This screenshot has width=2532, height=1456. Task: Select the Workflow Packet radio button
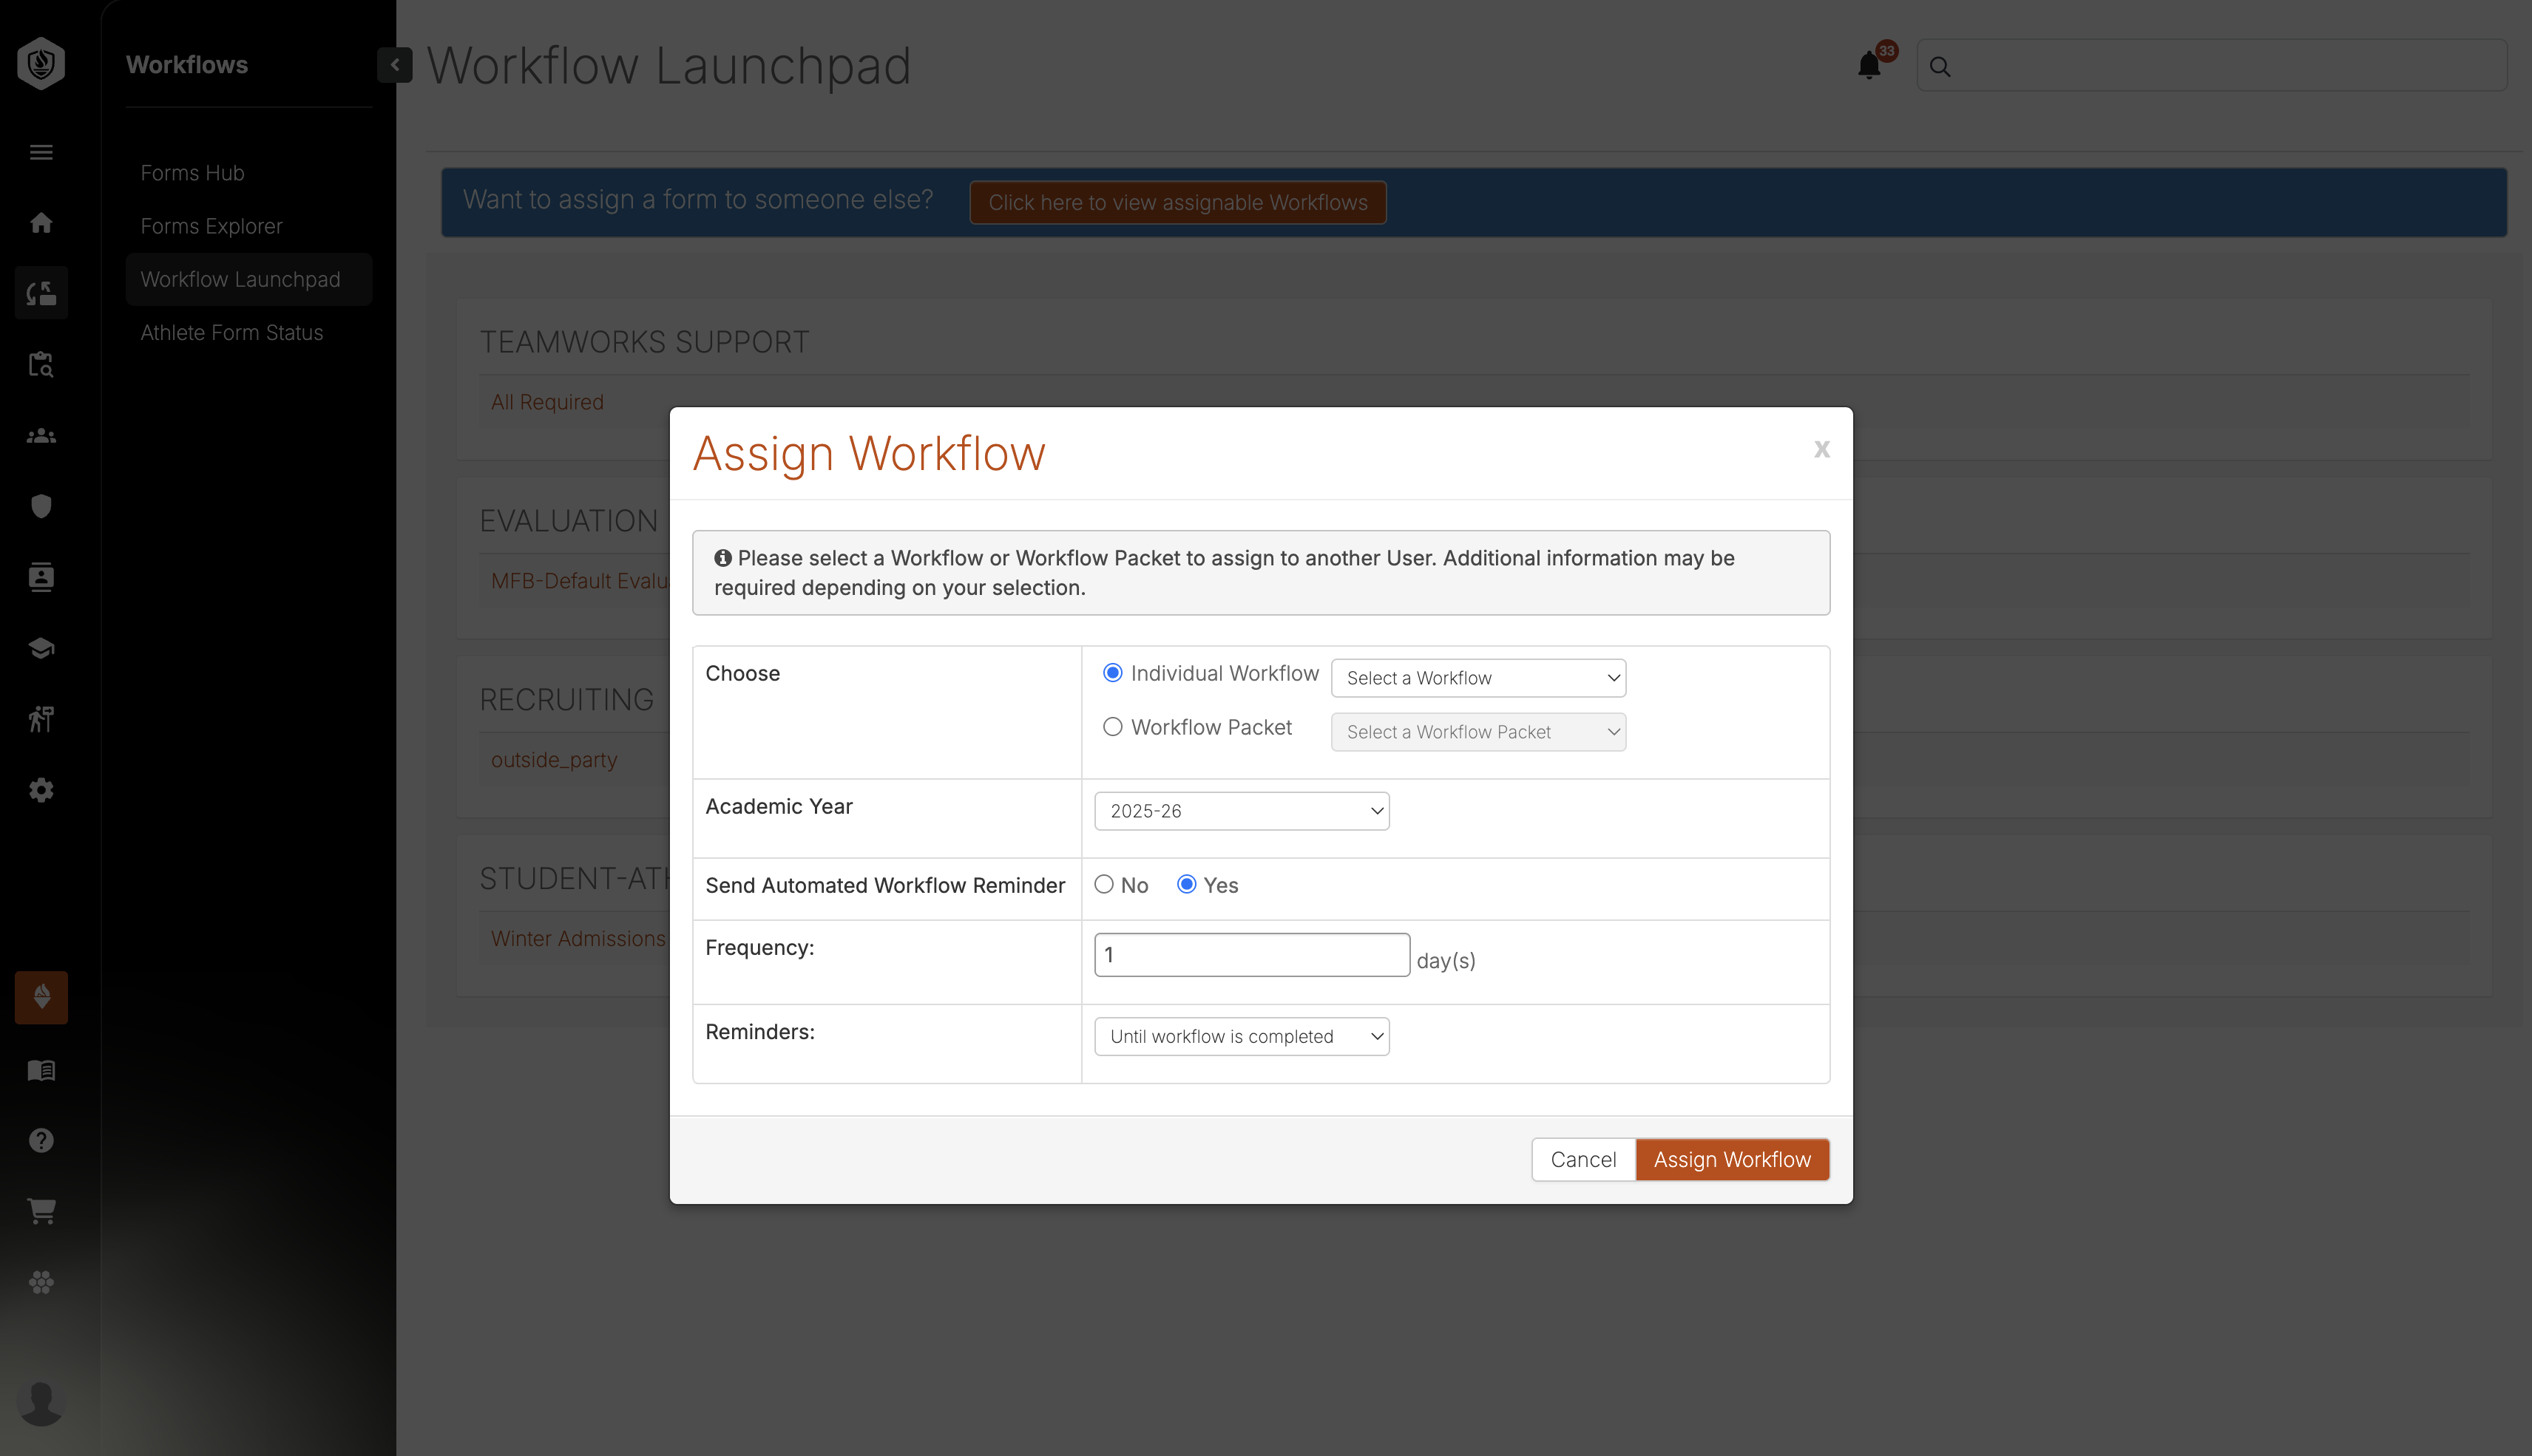[x=1112, y=727]
